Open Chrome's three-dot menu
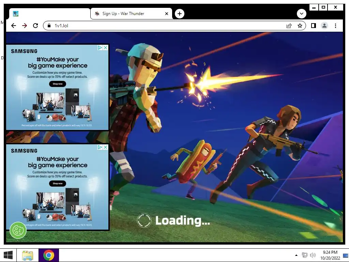 click(335, 26)
